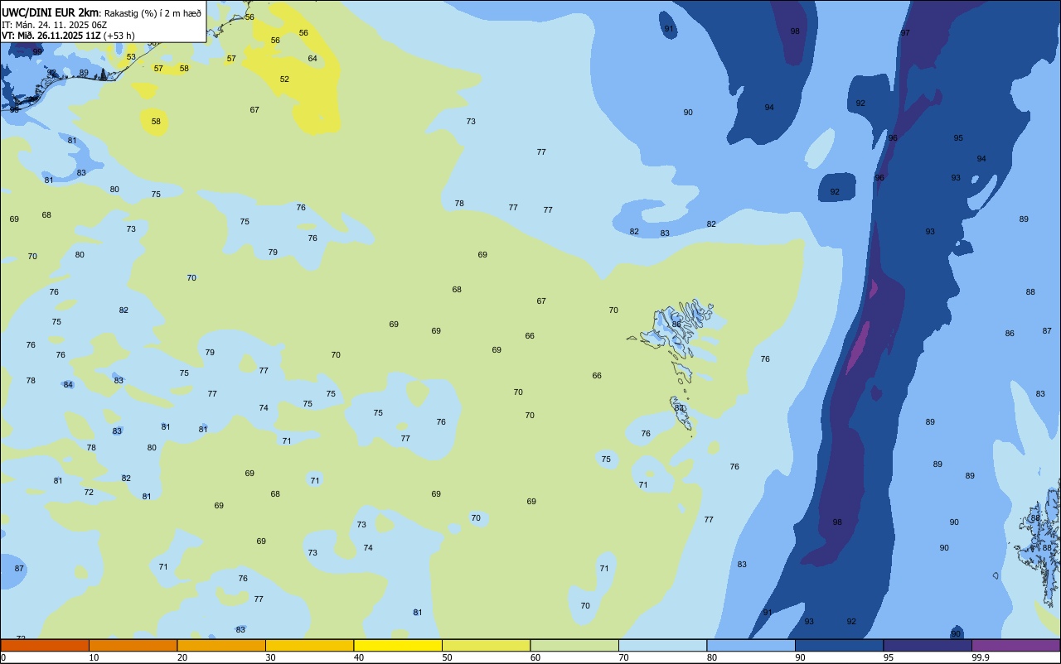Click the 'Rakastig (%) í 2 m hæð' label
Screen dimensions: 1061x664
click(x=153, y=12)
